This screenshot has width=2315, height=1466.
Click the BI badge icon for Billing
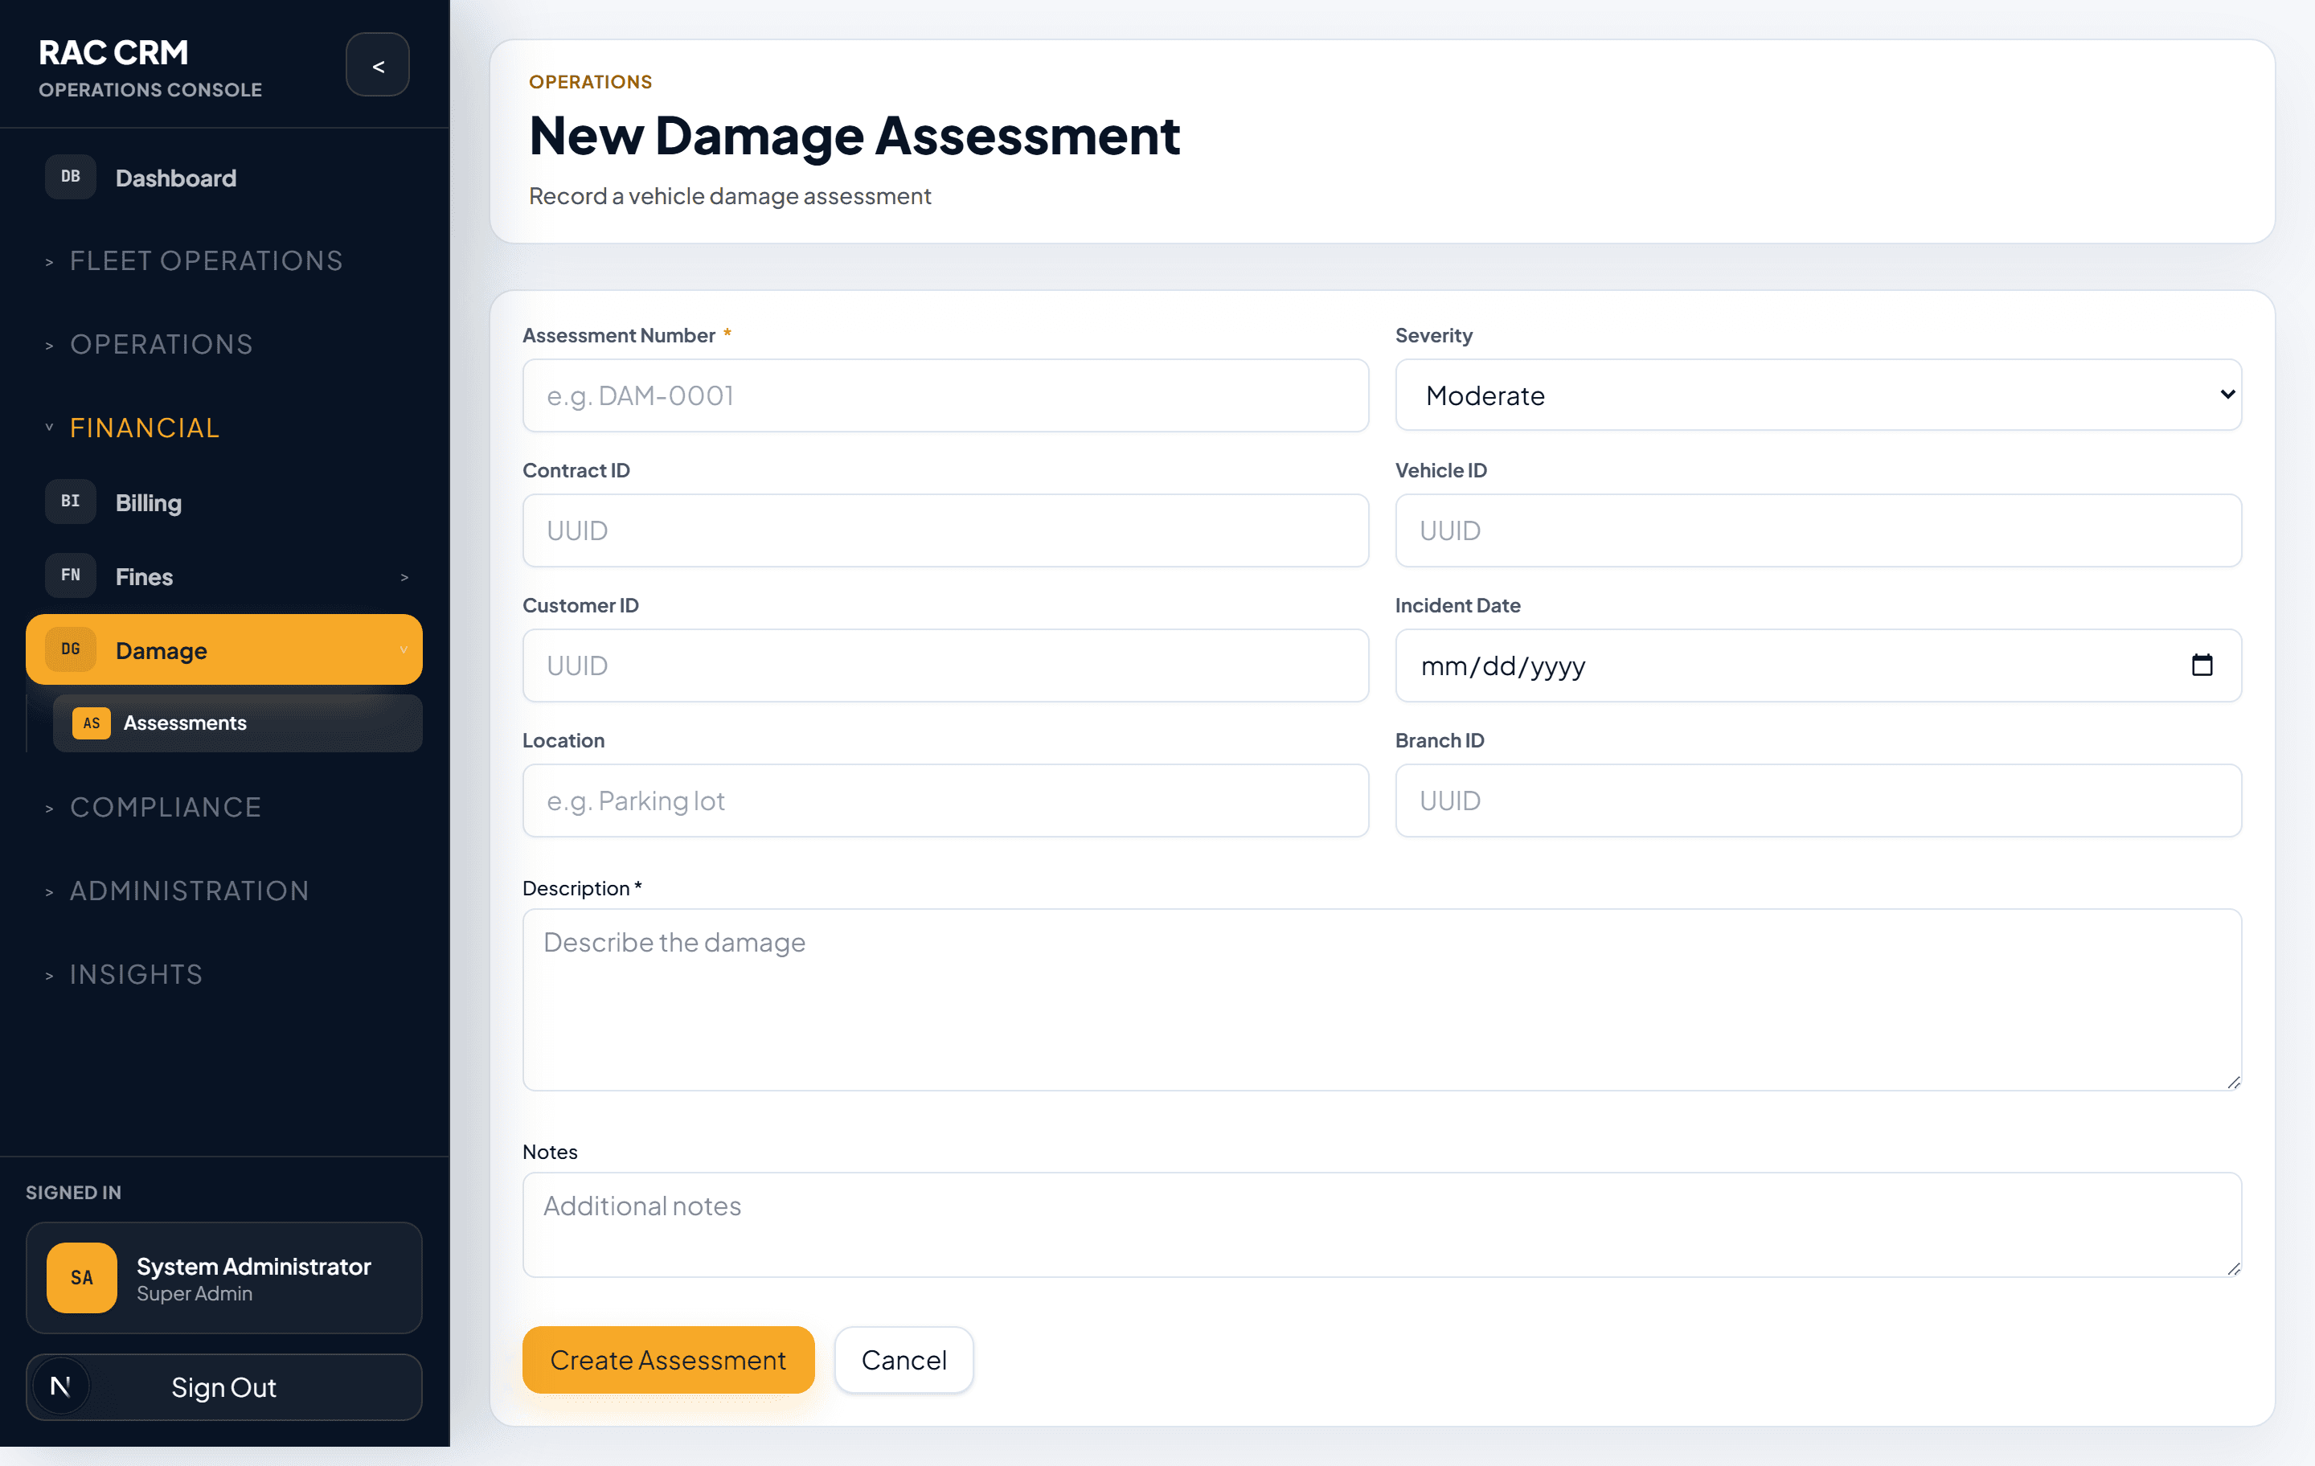click(70, 502)
